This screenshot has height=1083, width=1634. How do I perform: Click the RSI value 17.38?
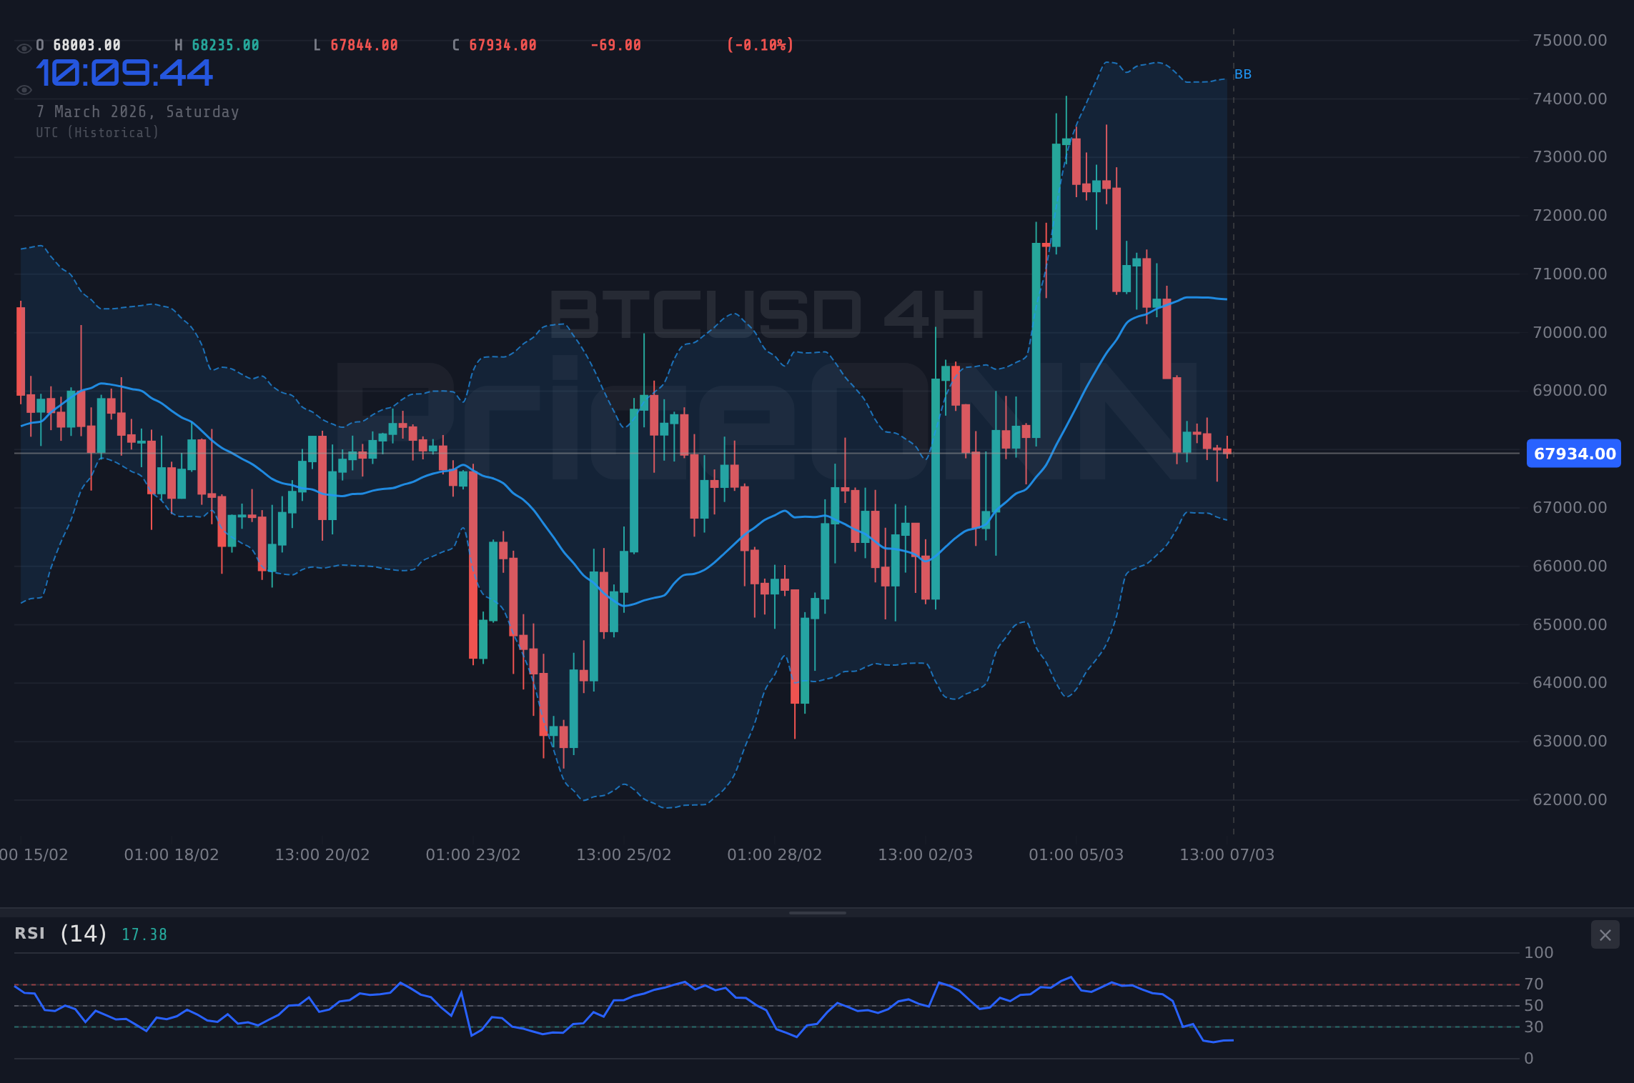pos(144,935)
